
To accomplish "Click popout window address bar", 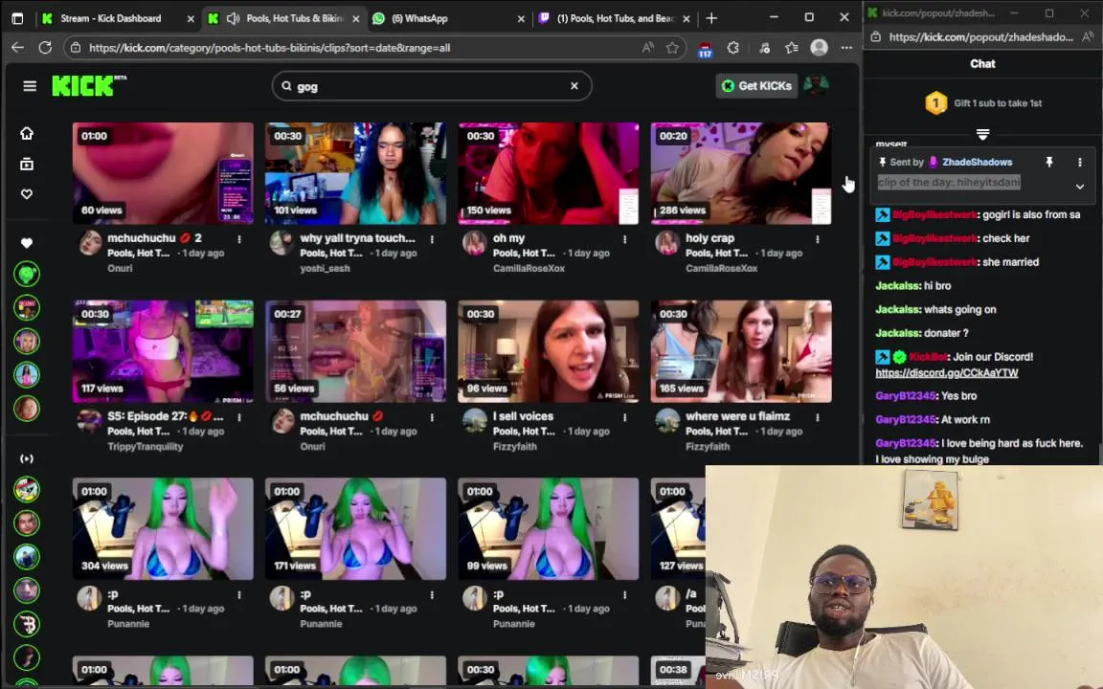I will (980, 37).
